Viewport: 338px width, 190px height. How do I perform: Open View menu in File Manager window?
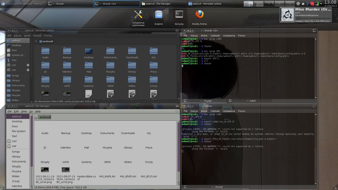pyautogui.click(x=24, y=111)
